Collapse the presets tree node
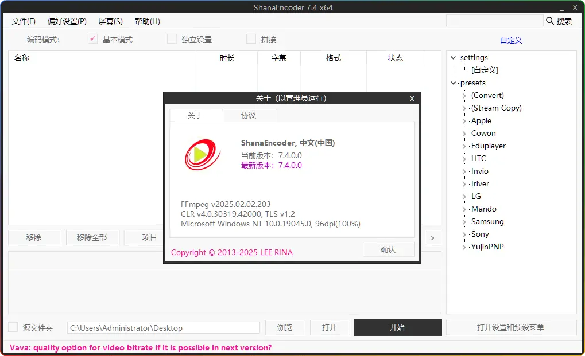 (x=454, y=83)
